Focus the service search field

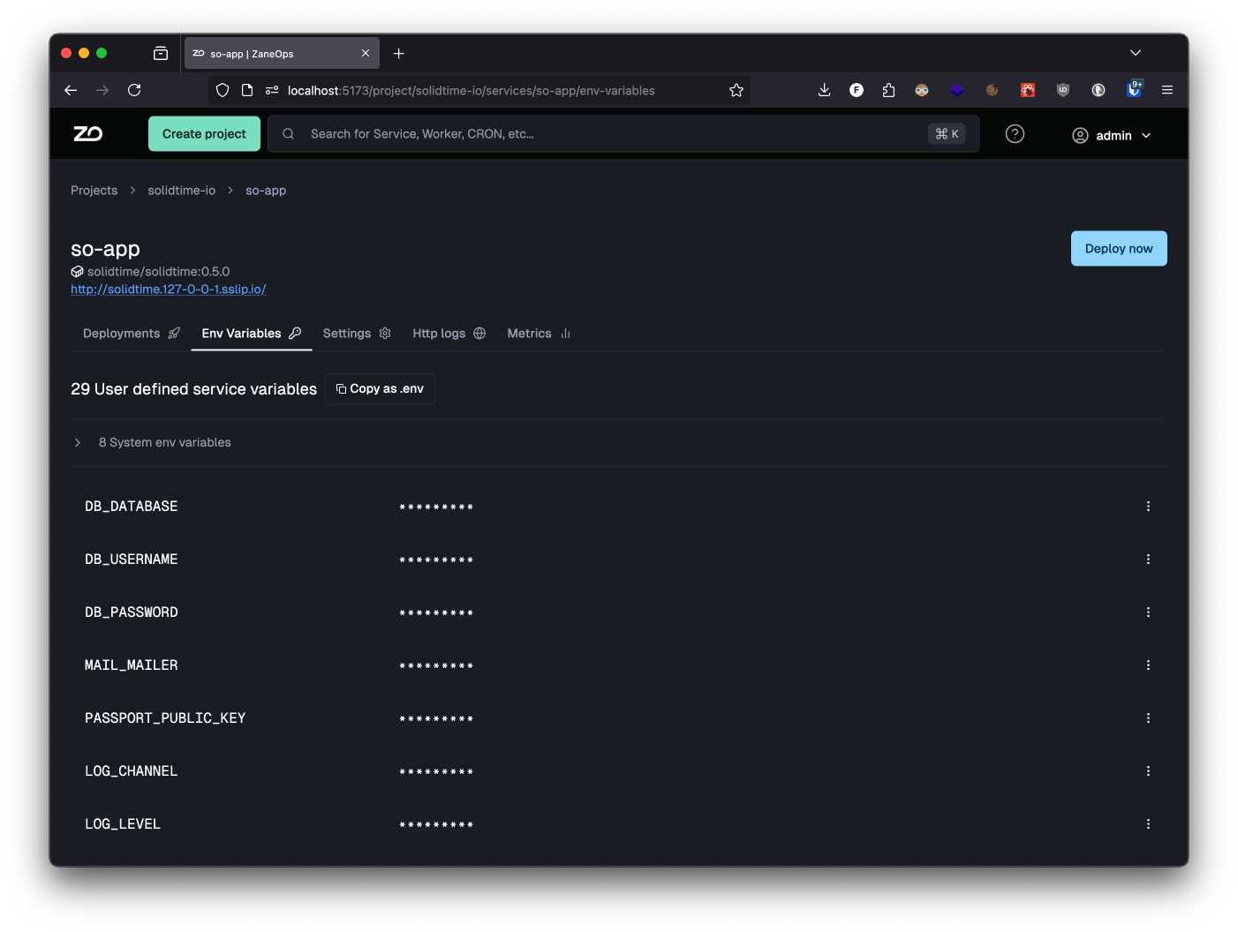(623, 134)
